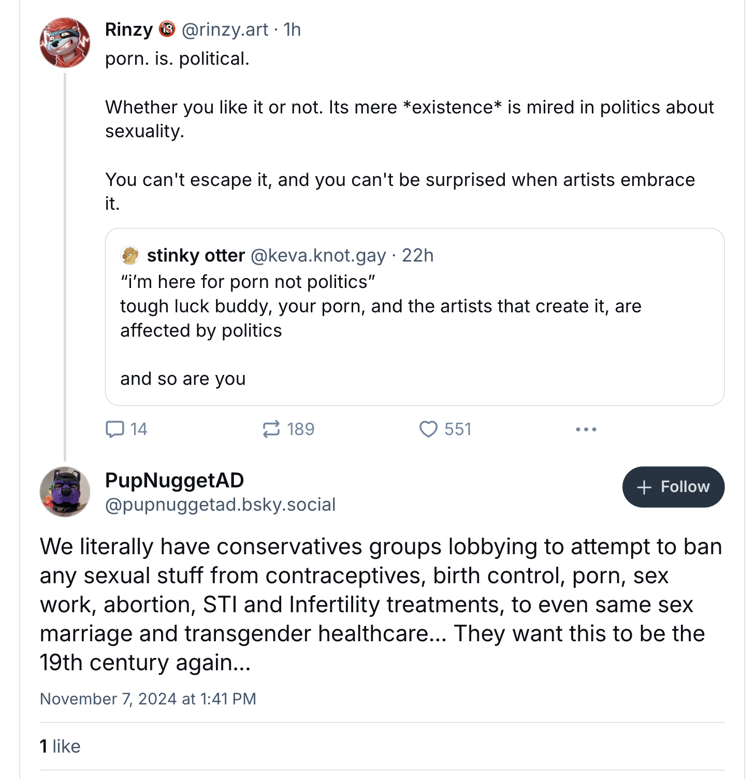Click stinky otter's small avatar icon
Screen dimensions: 755x779
click(130, 255)
